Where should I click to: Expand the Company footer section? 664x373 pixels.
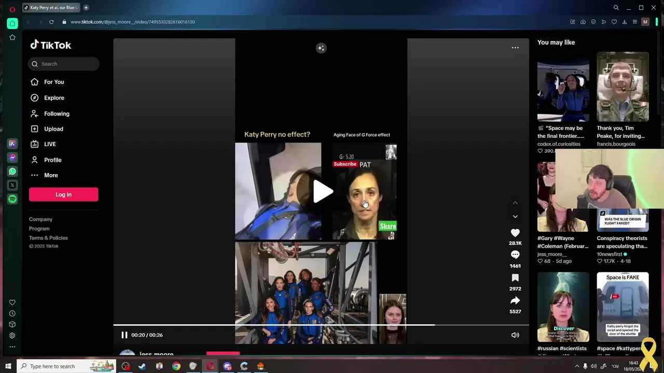[40, 219]
